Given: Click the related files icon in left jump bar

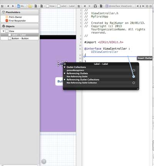Looking at the screenshot, I should pos(2,6).
